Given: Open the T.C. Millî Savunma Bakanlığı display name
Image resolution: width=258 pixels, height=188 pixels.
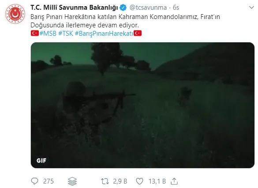Looking at the screenshot, I should [x=74, y=8].
